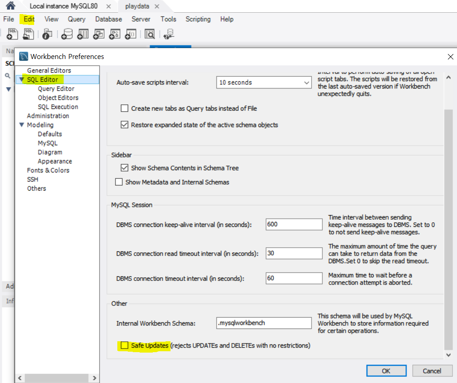Click scroll up arrow of preferences pane
This screenshot has width=457, height=383.
448,77
